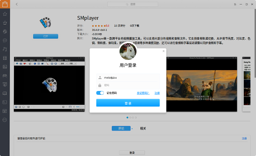Minimize the app store window
Screen dimensions: 256x156
(x=241, y=4)
